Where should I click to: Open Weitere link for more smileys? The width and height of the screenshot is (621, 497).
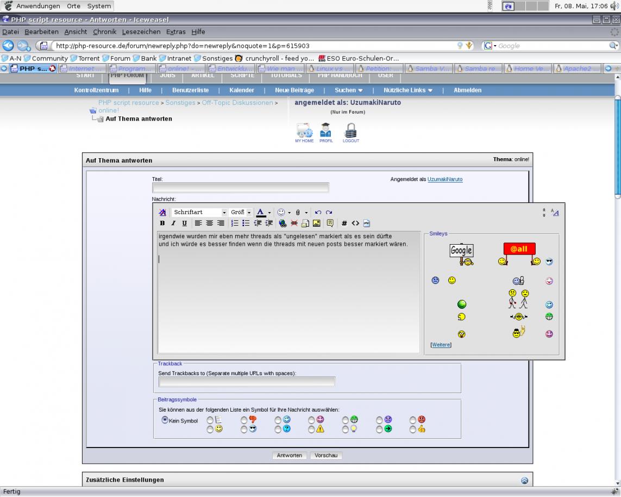coord(441,345)
